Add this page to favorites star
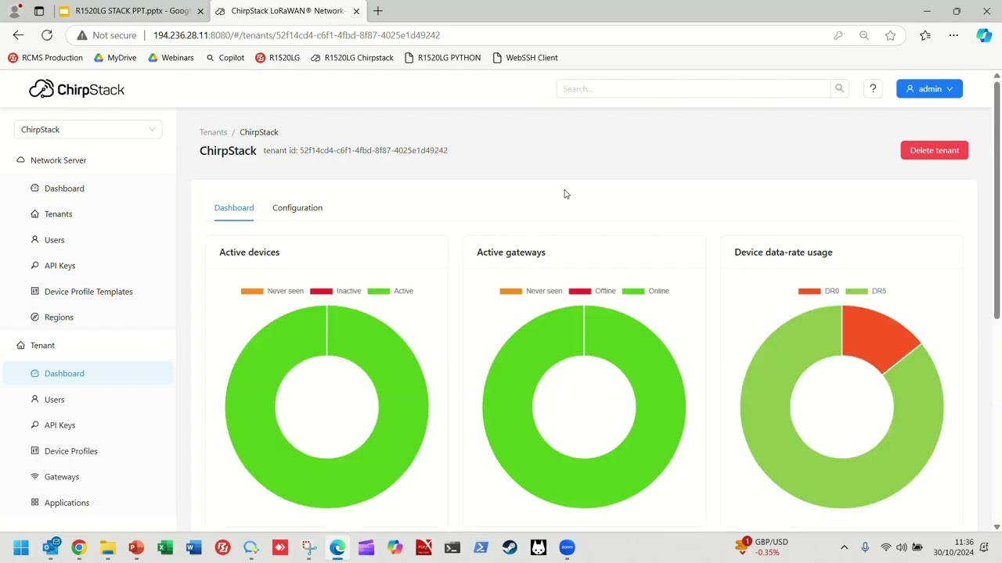This screenshot has height=563, width=1002. 890,35
